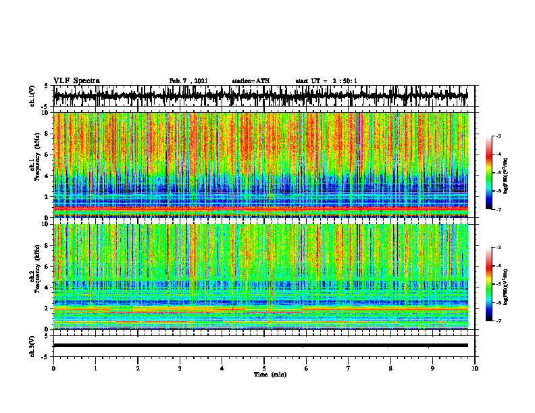Click the "ch.1(V)" waveform axis label
535x413 pixels.
(32, 96)
